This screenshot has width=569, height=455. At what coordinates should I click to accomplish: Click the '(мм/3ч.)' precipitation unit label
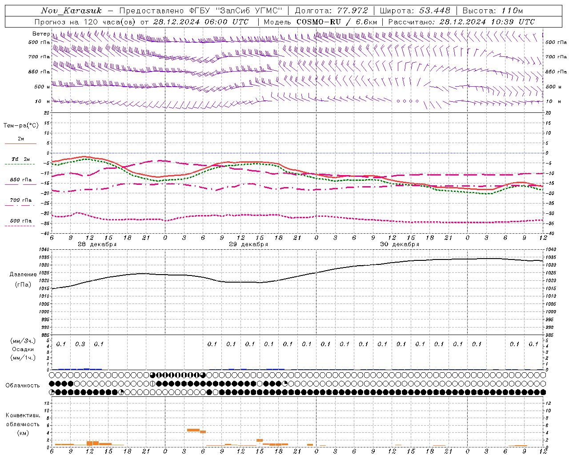coord(23,341)
